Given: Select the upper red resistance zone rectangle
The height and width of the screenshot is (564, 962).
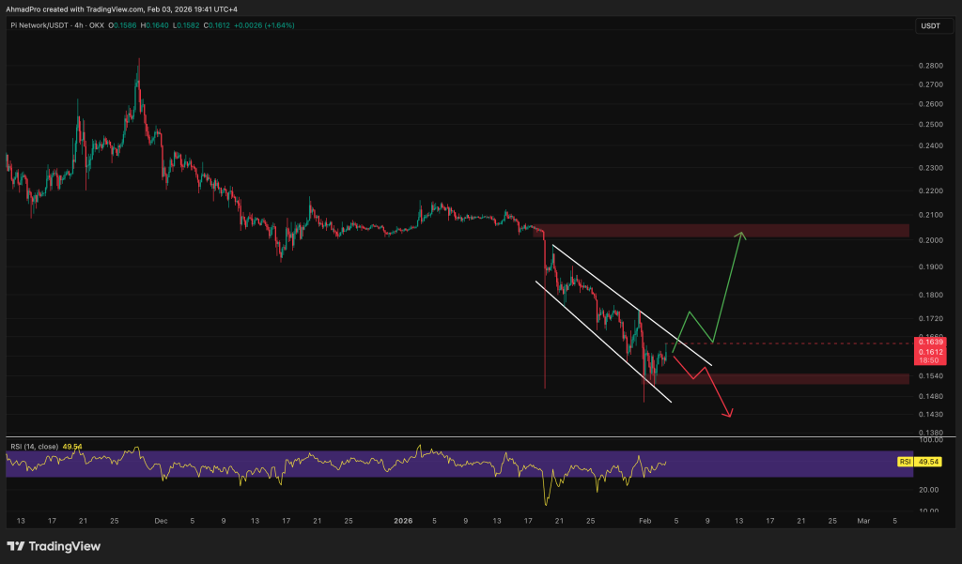Looking at the screenshot, I should (723, 231).
